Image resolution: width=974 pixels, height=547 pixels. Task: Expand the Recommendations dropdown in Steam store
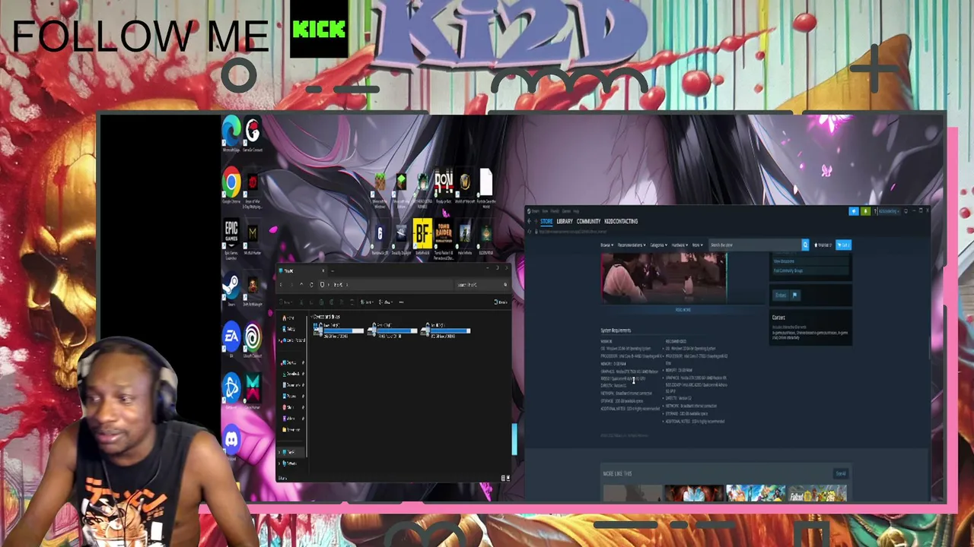click(x=632, y=245)
